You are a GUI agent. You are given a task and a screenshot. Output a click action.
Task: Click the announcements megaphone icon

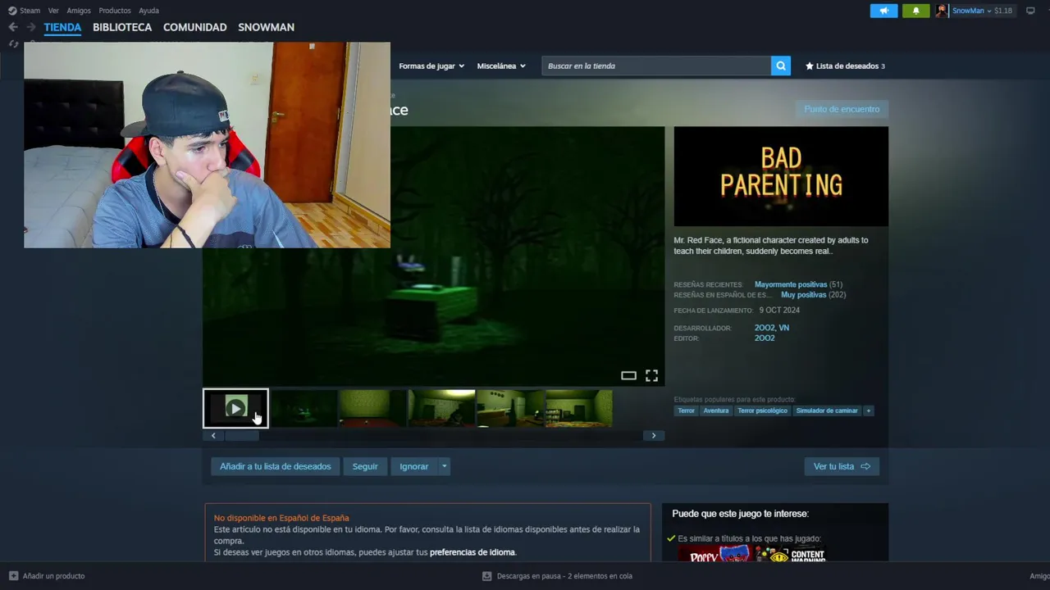[x=883, y=11]
